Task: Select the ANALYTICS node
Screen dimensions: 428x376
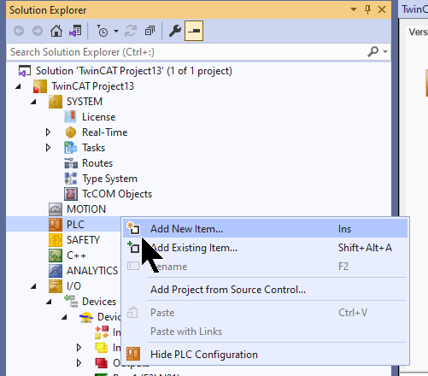Action: (92, 271)
